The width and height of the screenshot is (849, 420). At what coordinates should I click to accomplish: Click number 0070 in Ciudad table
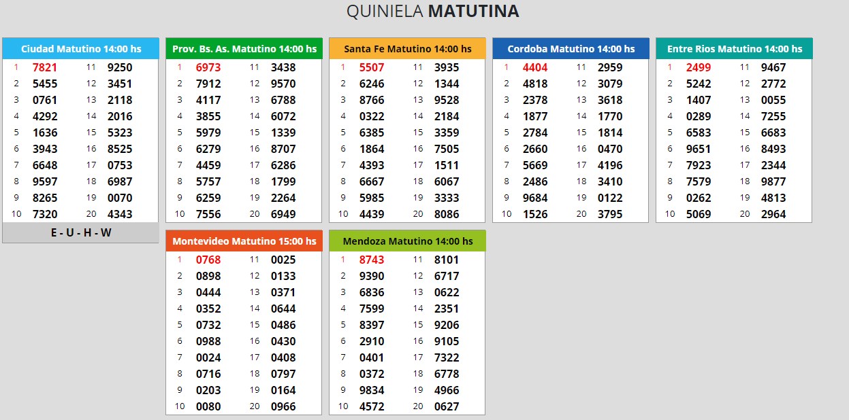tap(120, 198)
